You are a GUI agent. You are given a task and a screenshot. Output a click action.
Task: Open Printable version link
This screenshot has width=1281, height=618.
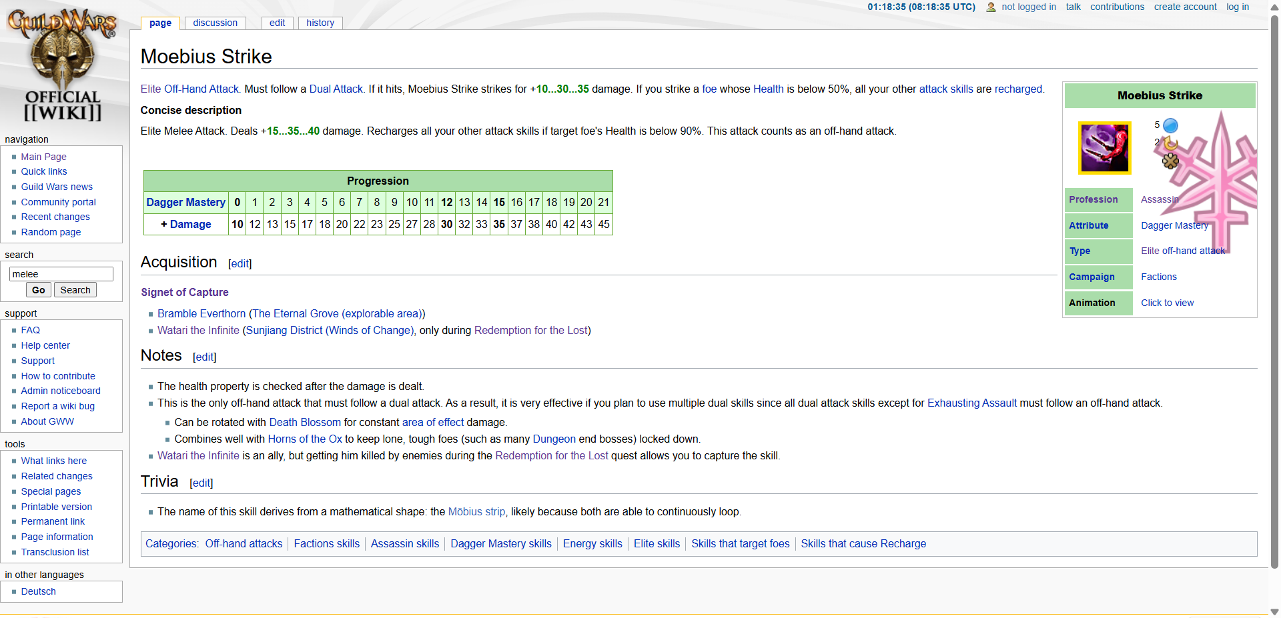56,507
